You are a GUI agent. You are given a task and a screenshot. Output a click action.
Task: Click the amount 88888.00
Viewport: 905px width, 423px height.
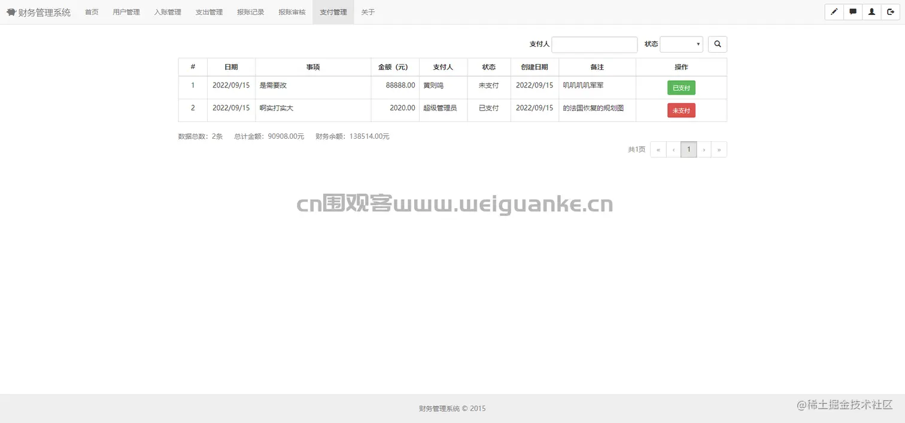pos(400,86)
